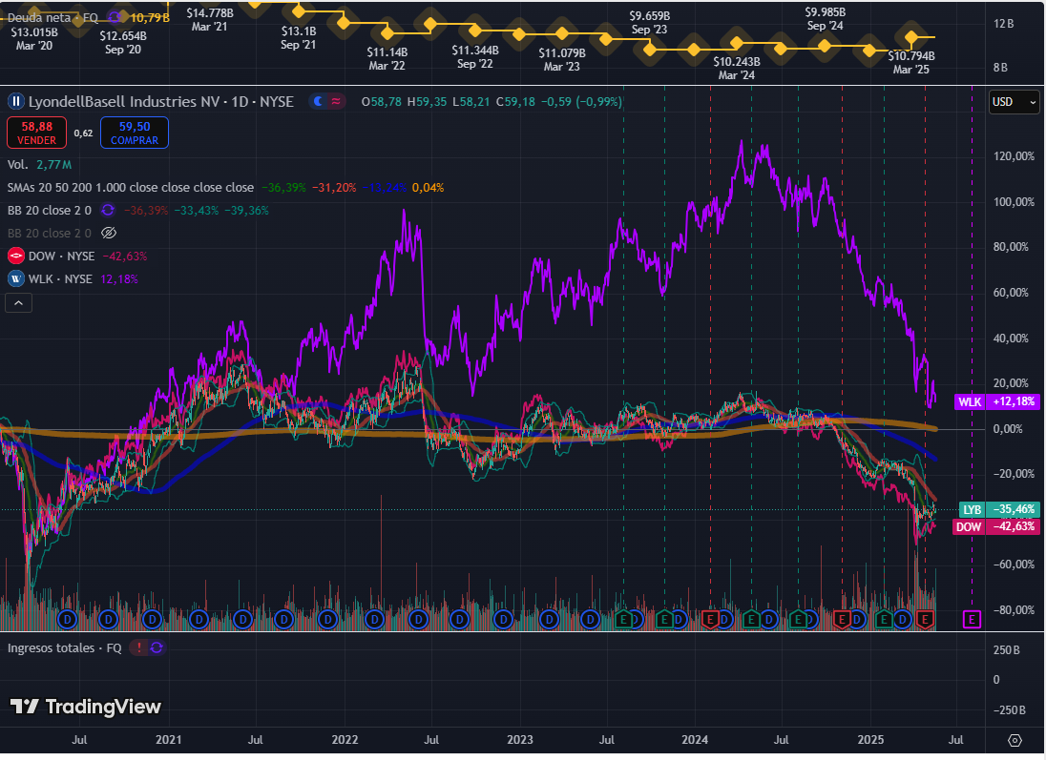Click the $14.778B Mar '21 debt label
This screenshot has height=760, width=1046.
[209, 20]
